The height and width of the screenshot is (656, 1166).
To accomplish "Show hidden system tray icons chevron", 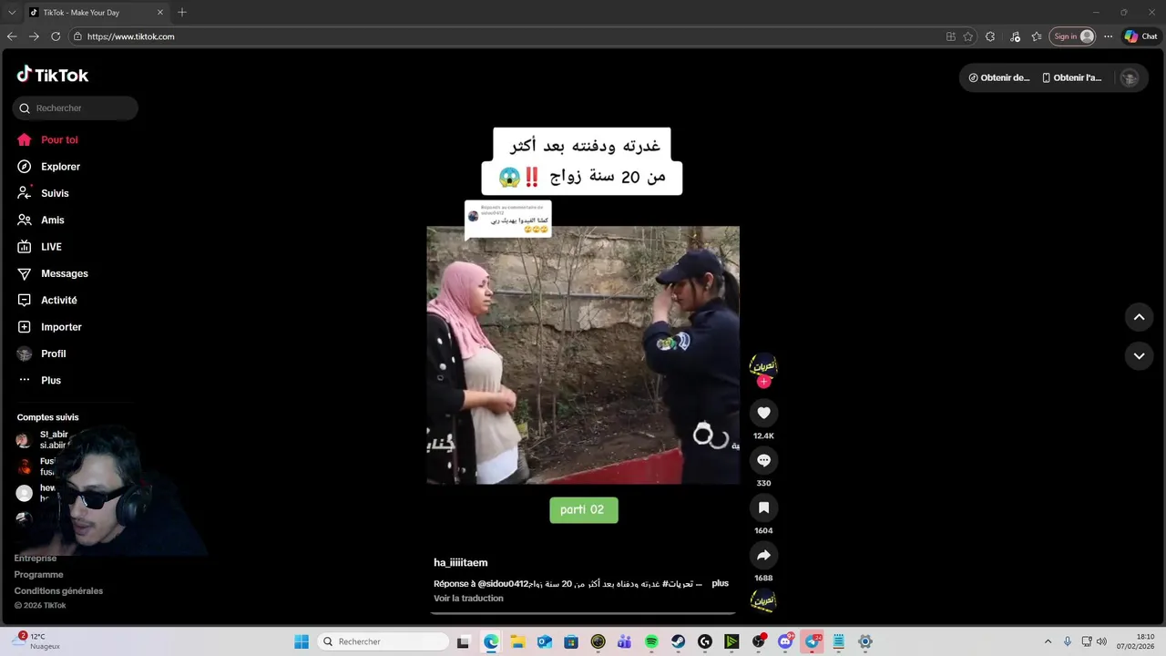I will point(1048,641).
